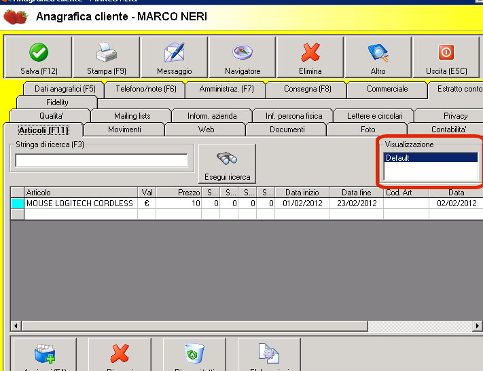Image resolution: width=483 pixels, height=371 pixels.
Task: Open the Web tab
Action: [206, 130]
